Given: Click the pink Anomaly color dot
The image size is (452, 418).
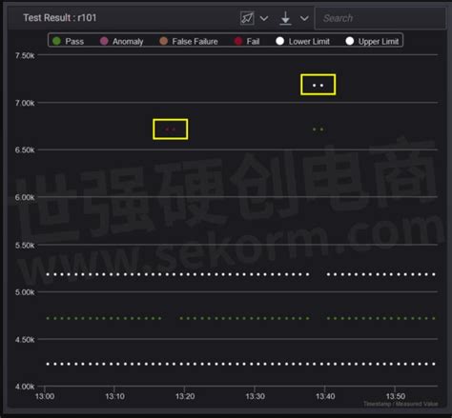Looking at the screenshot, I should (104, 41).
